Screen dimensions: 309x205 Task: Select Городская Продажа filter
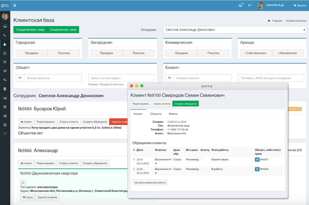[x=32, y=53]
